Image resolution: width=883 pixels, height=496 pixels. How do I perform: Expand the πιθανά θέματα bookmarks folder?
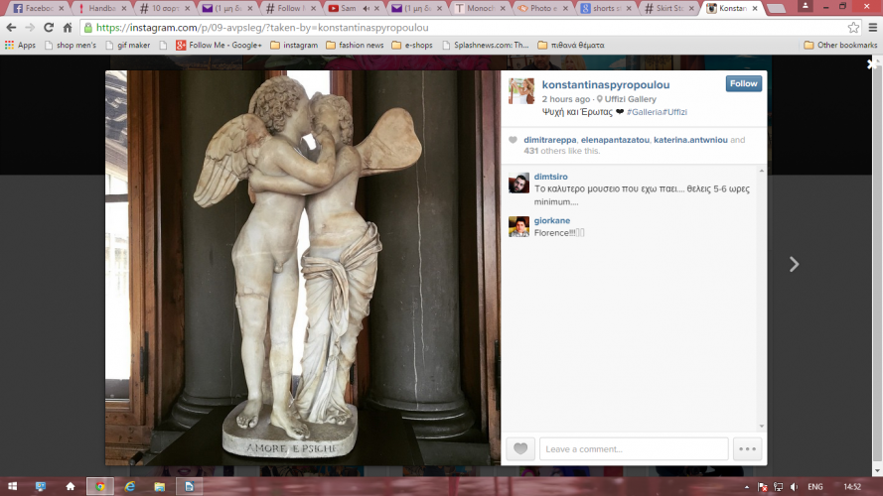click(571, 45)
